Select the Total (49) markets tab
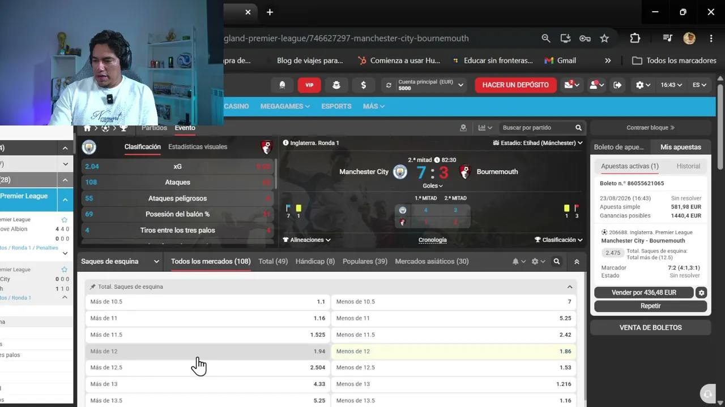This screenshot has height=407, width=725. [273, 262]
